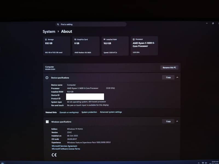
Task: Click the Installed RAM card icon
Action: click(x=104, y=39)
